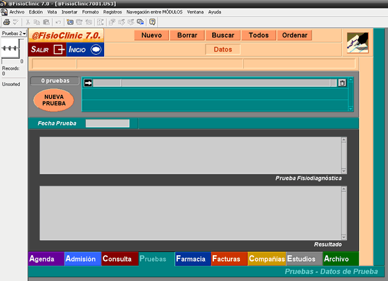The width and height of the screenshot is (388, 281).
Task: Click the Ordenar button
Action: (294, 35)
